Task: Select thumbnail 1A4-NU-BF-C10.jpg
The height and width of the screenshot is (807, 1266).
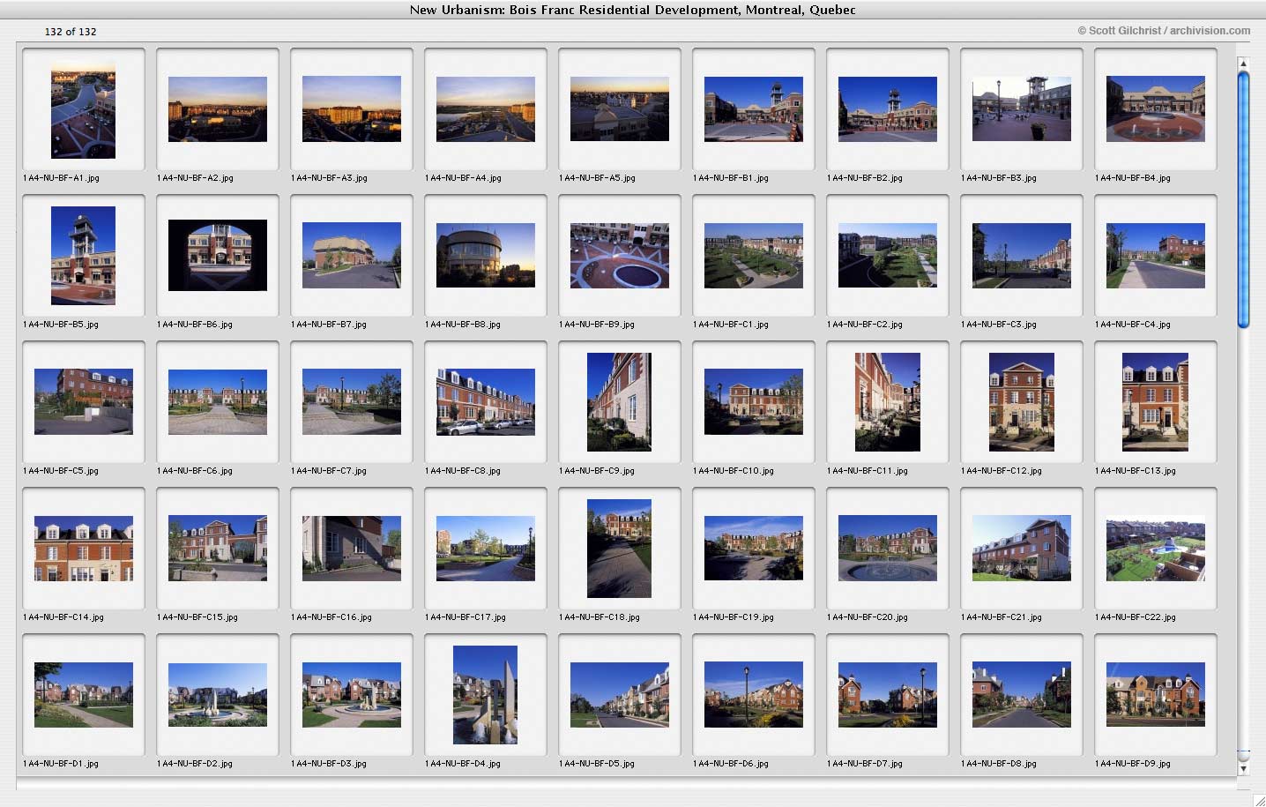Action: (x=754, y=402)
